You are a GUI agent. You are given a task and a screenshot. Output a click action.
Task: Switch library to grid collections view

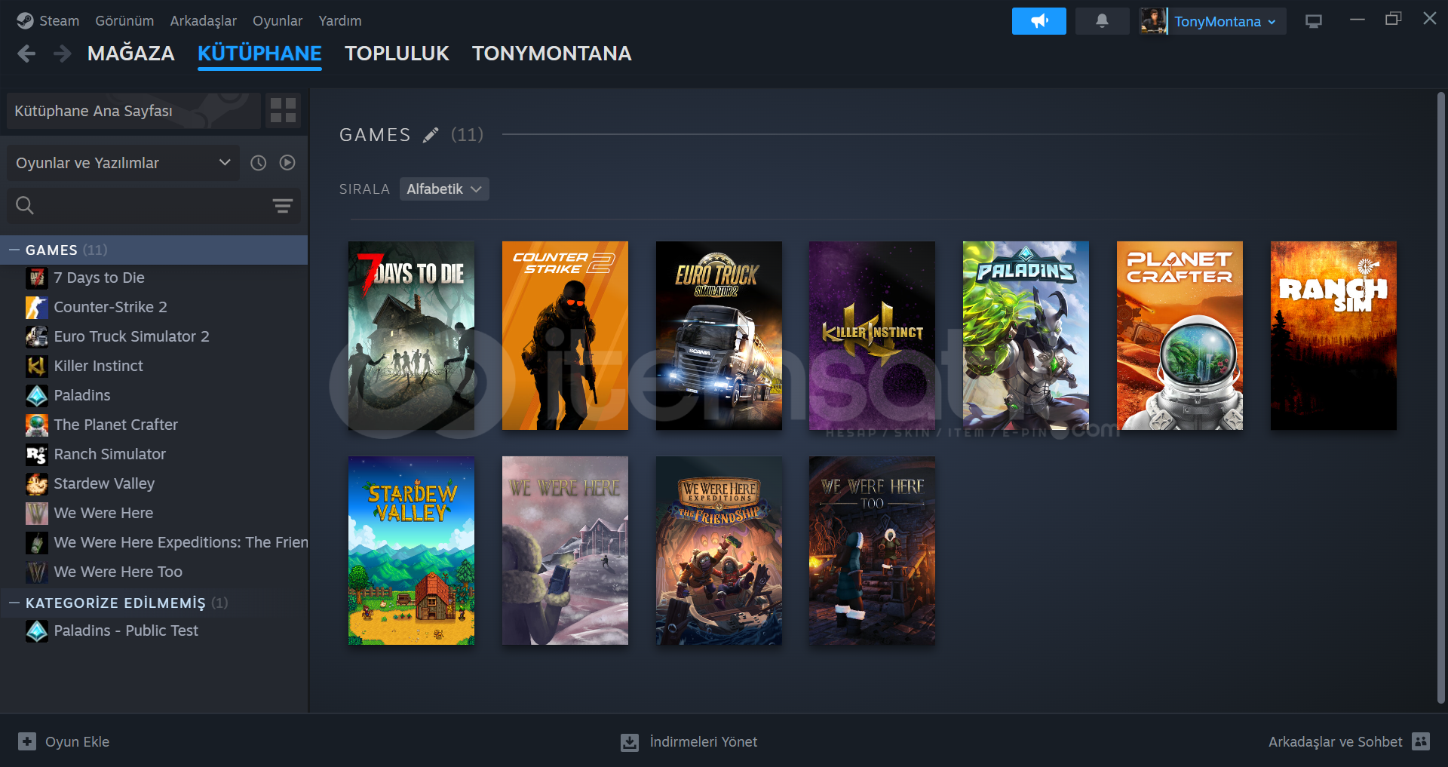point(283,111)
